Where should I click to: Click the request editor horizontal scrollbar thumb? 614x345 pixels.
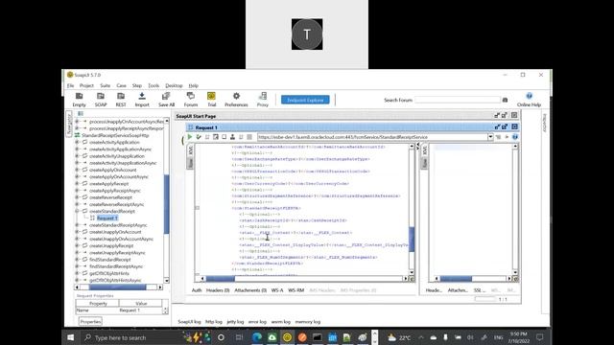(x=220, y=279)
